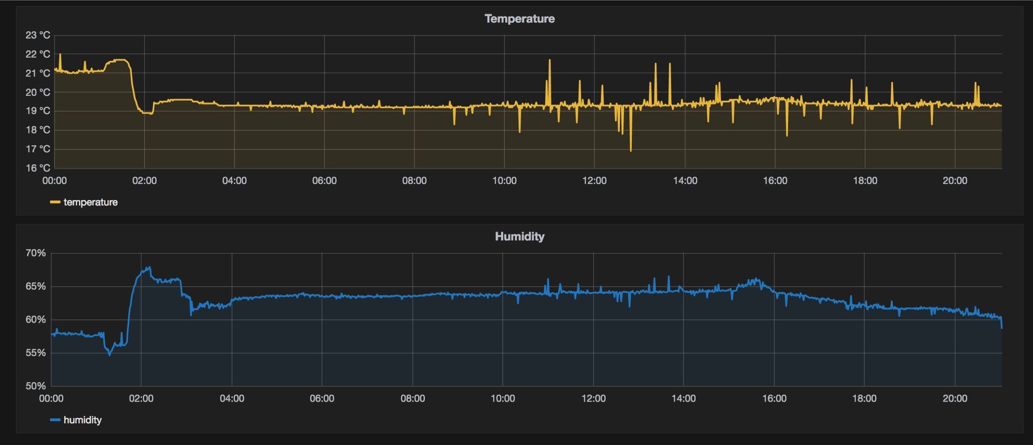Image resolution: width=1033 pixels, height=445 pixels.
Task: Click the blue humidity legend color swatch
Action: click(x=55, y=420)
